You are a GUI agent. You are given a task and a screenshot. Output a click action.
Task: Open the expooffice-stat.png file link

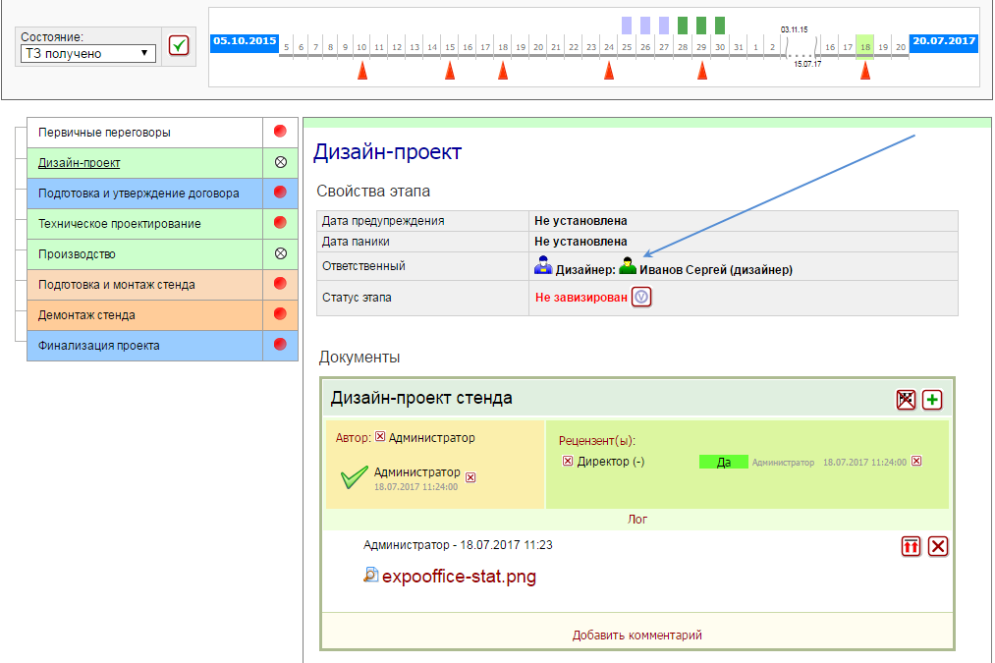459,577
